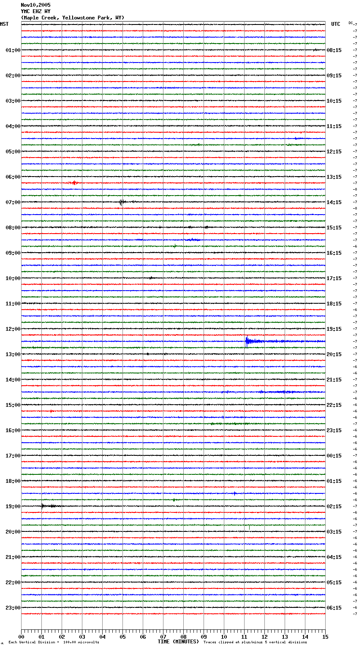Select the station code YMC EHZ WY

click(35, 11)
